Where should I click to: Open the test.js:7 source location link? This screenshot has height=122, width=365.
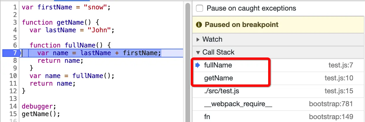341,65
